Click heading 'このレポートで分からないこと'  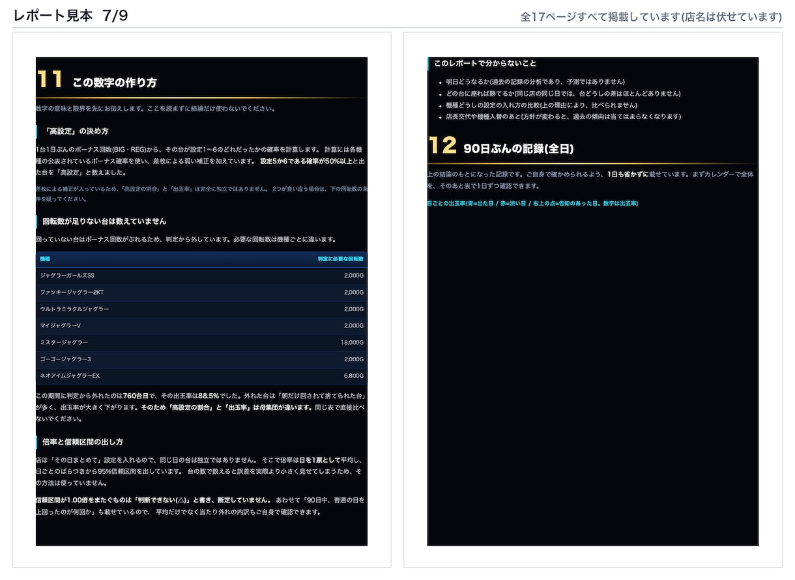pos(485,63)
